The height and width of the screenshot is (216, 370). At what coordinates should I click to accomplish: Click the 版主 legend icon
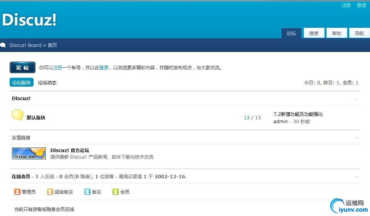pos(87,192)
